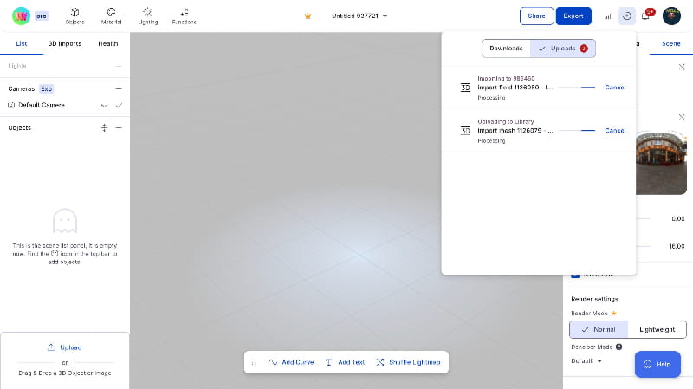Toggle Default Camera active checkmark
The height and width of the screenshot is (389, 693).
pyautogui.click(x=119, y=105)
